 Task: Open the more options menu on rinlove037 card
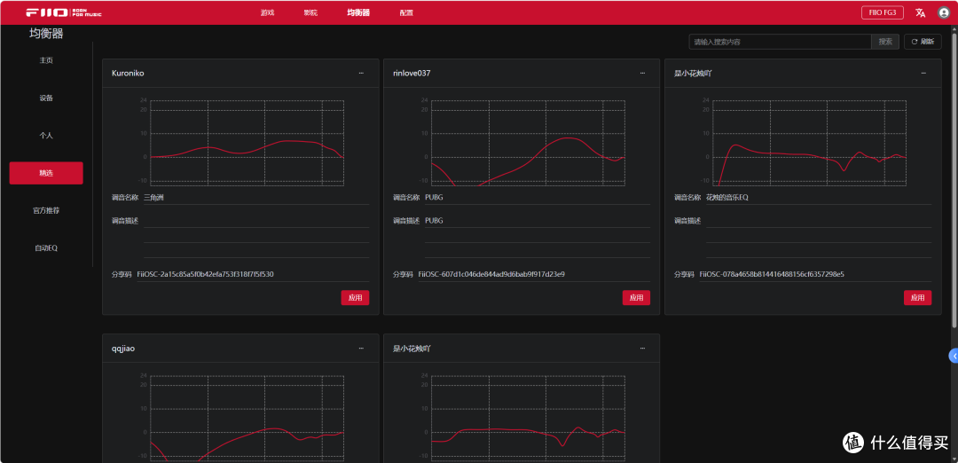click(642, 74)
